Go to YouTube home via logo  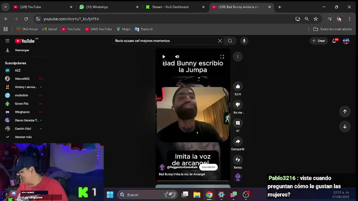[25, 41]
